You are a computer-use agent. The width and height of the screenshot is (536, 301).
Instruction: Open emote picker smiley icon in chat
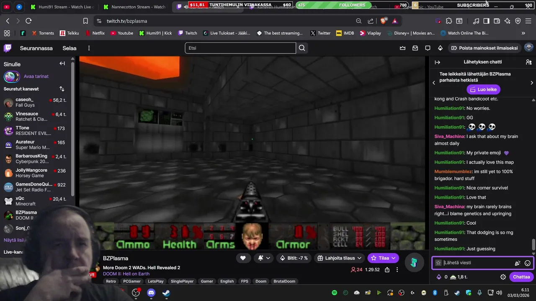pos(528,263)
